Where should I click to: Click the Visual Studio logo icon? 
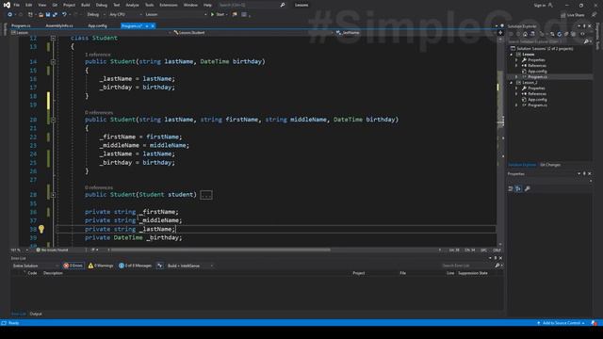tap(7, 5)
